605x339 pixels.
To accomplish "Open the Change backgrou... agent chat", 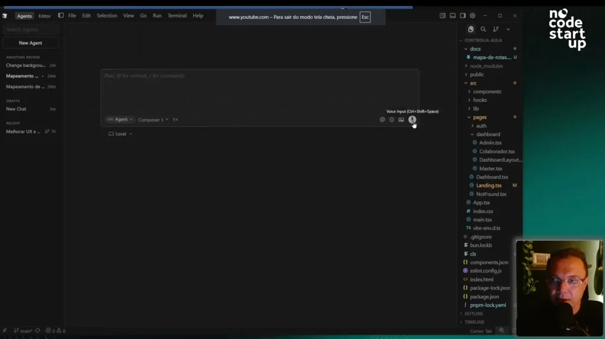I will [31, 66].
